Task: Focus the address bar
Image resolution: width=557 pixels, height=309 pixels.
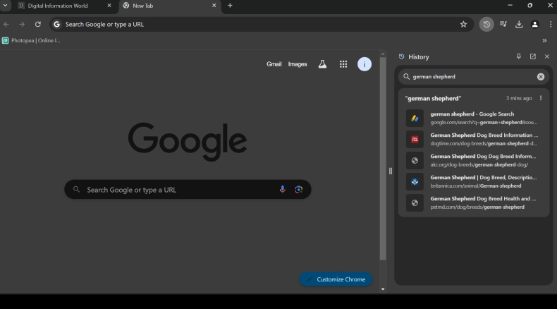Action: pos(261,24)
